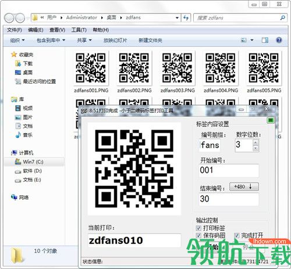Click the Explorer forward navigation arrow

[x=20, y=18]
